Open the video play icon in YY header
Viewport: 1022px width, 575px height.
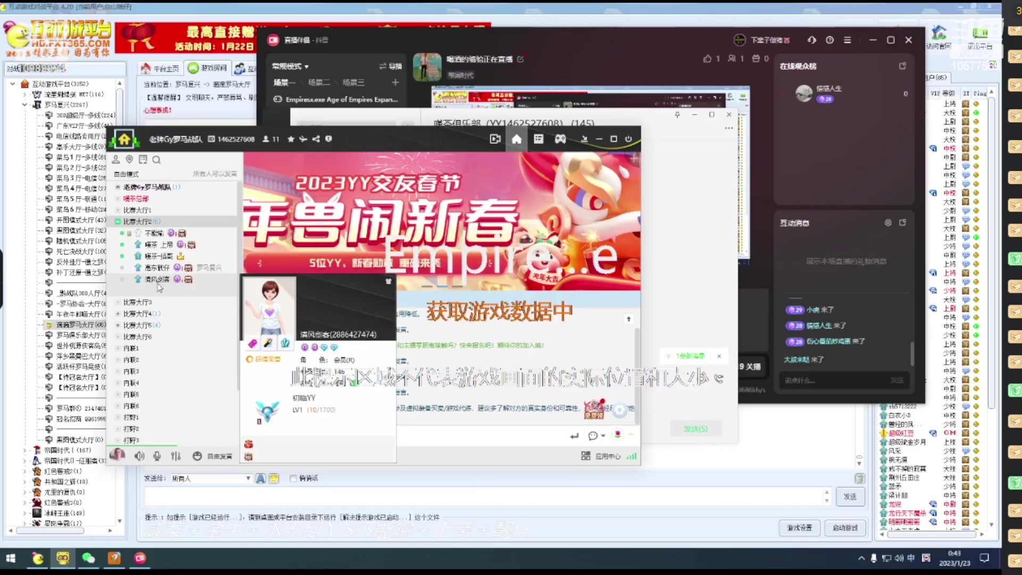pos(495,139)
